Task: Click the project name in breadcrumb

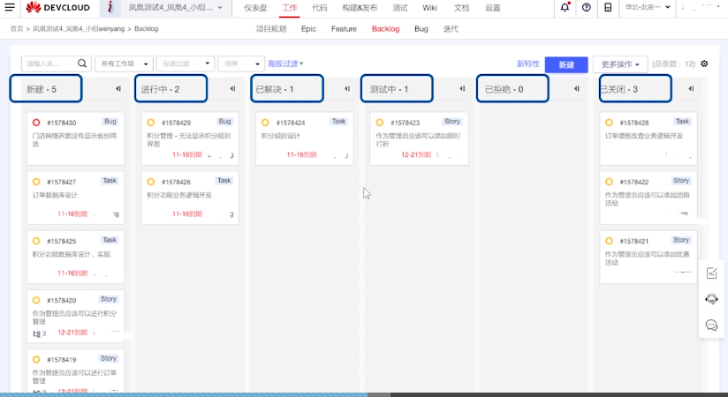Action: pos(79,29)
